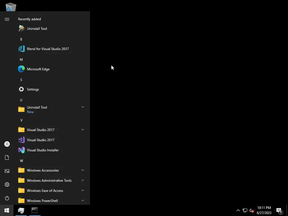Expand the Windows Ease of Access chevron

(83, 190)
